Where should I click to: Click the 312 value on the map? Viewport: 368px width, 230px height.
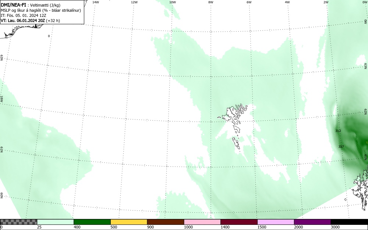338,131
